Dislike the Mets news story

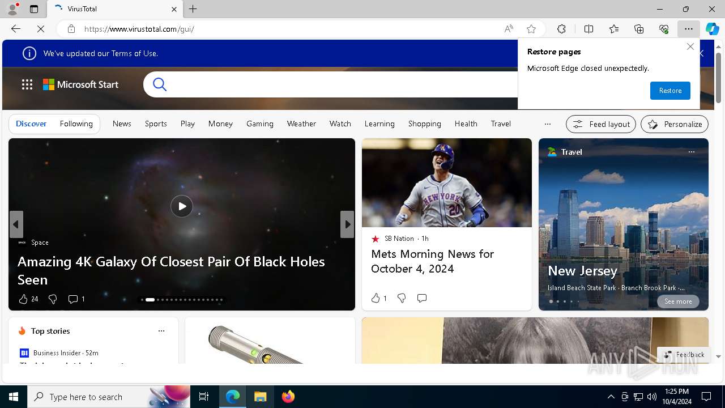click(402, 298)
